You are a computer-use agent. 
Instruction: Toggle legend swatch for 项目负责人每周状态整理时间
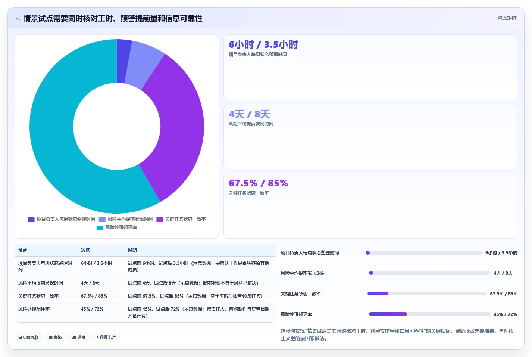coord(31,219)
